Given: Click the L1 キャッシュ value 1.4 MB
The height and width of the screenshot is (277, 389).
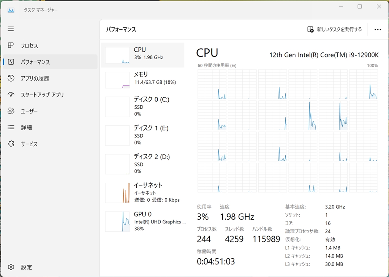Looking at the screenshot, I should 333,248.
